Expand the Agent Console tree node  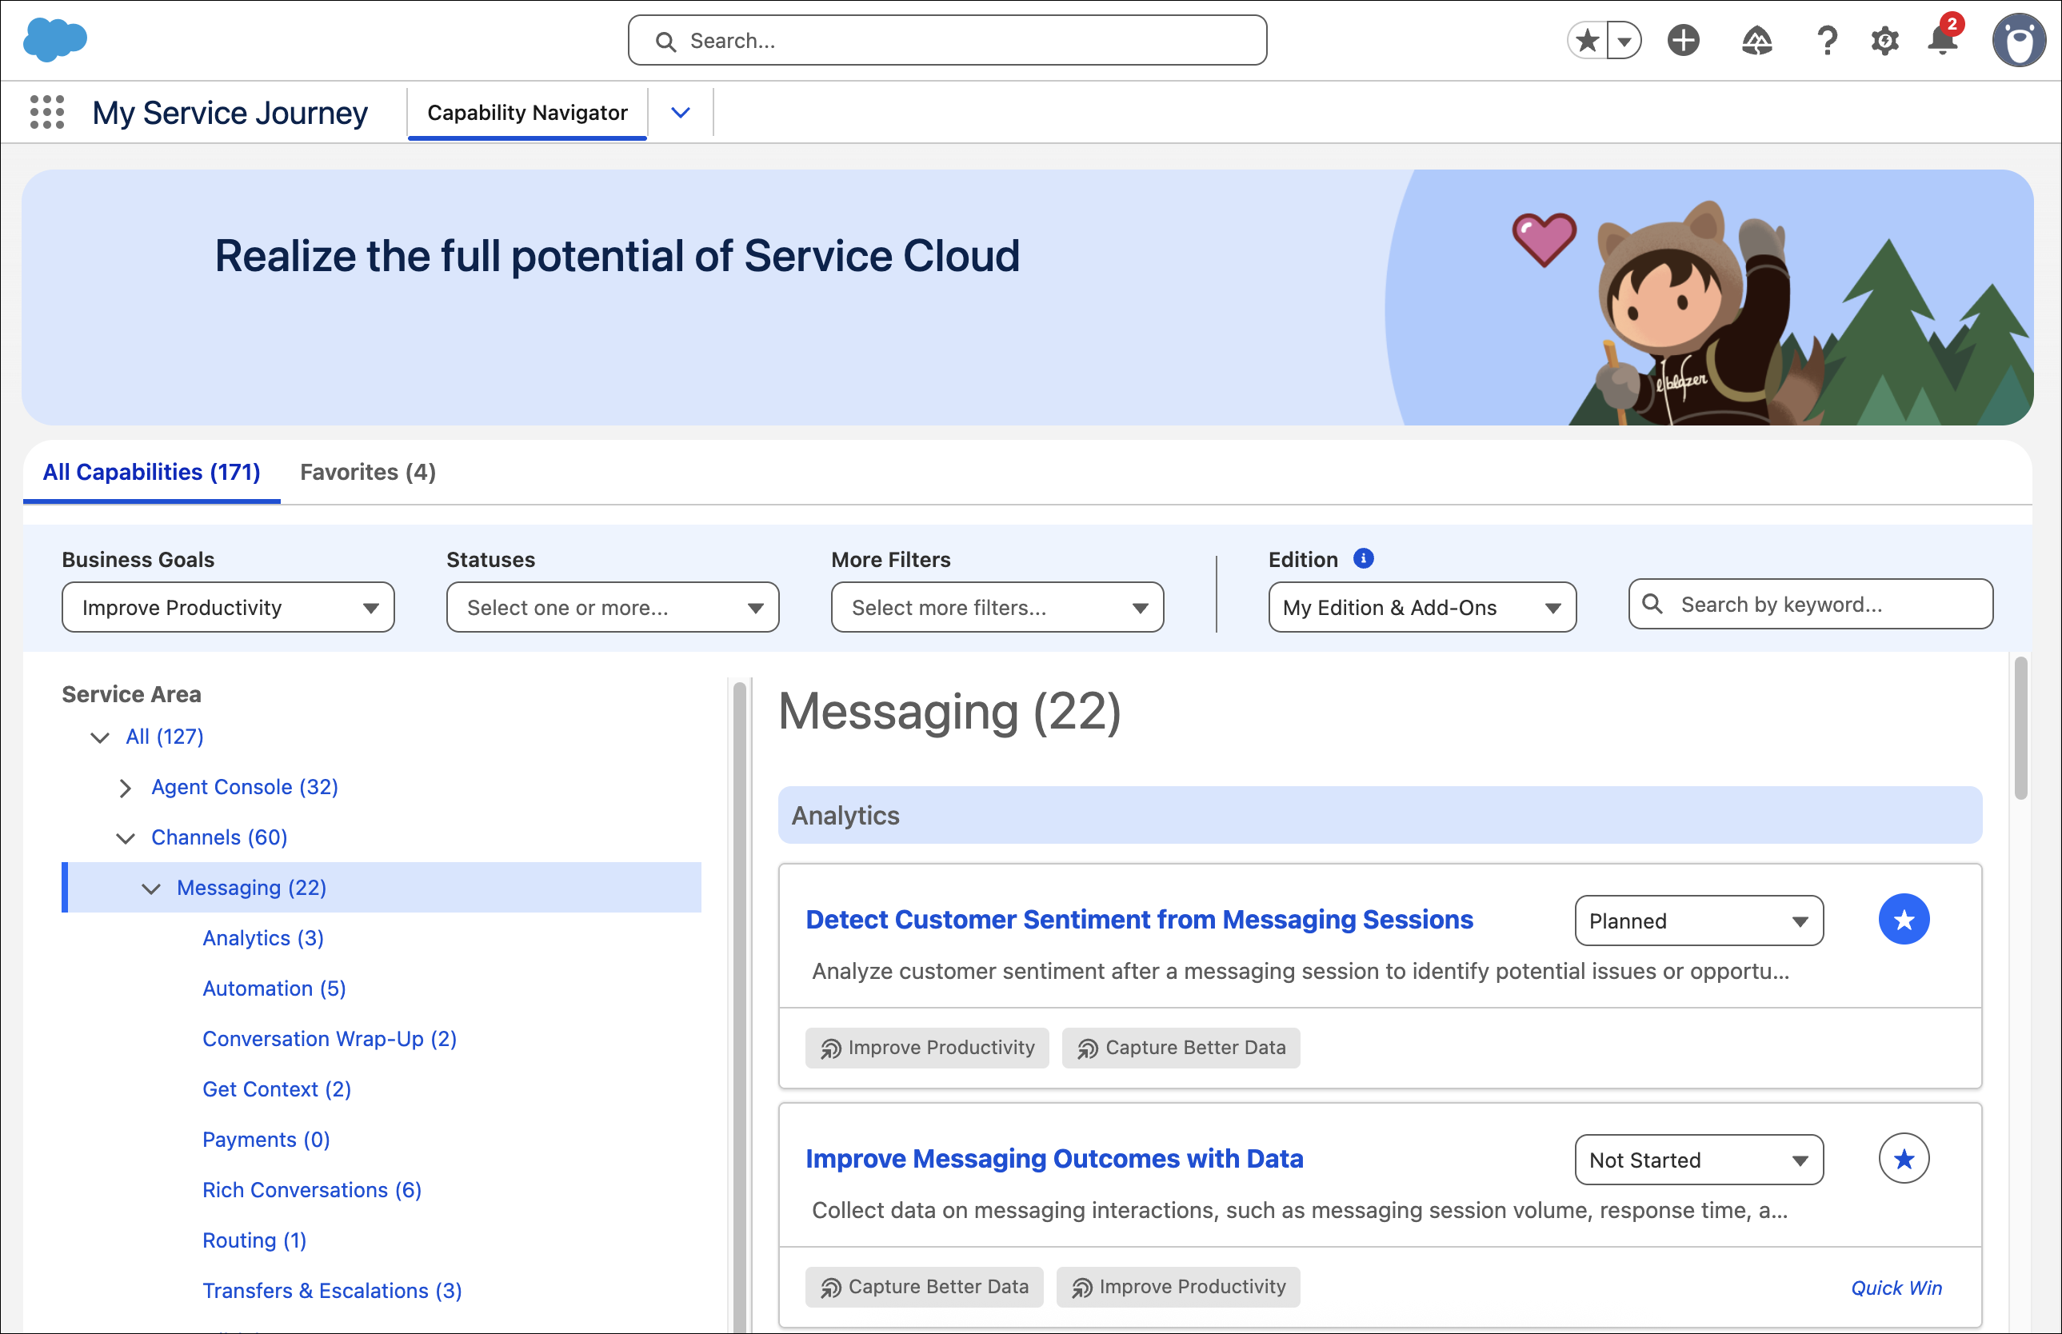click(x=126, y=788)
